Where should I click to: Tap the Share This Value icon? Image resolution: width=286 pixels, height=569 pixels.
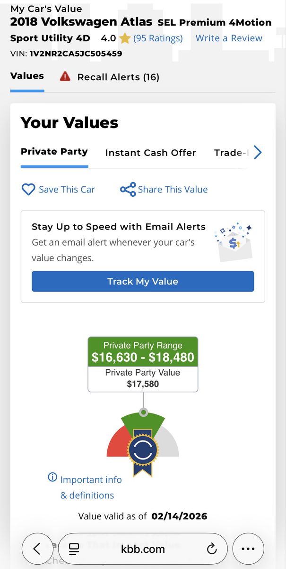point(128,190)
